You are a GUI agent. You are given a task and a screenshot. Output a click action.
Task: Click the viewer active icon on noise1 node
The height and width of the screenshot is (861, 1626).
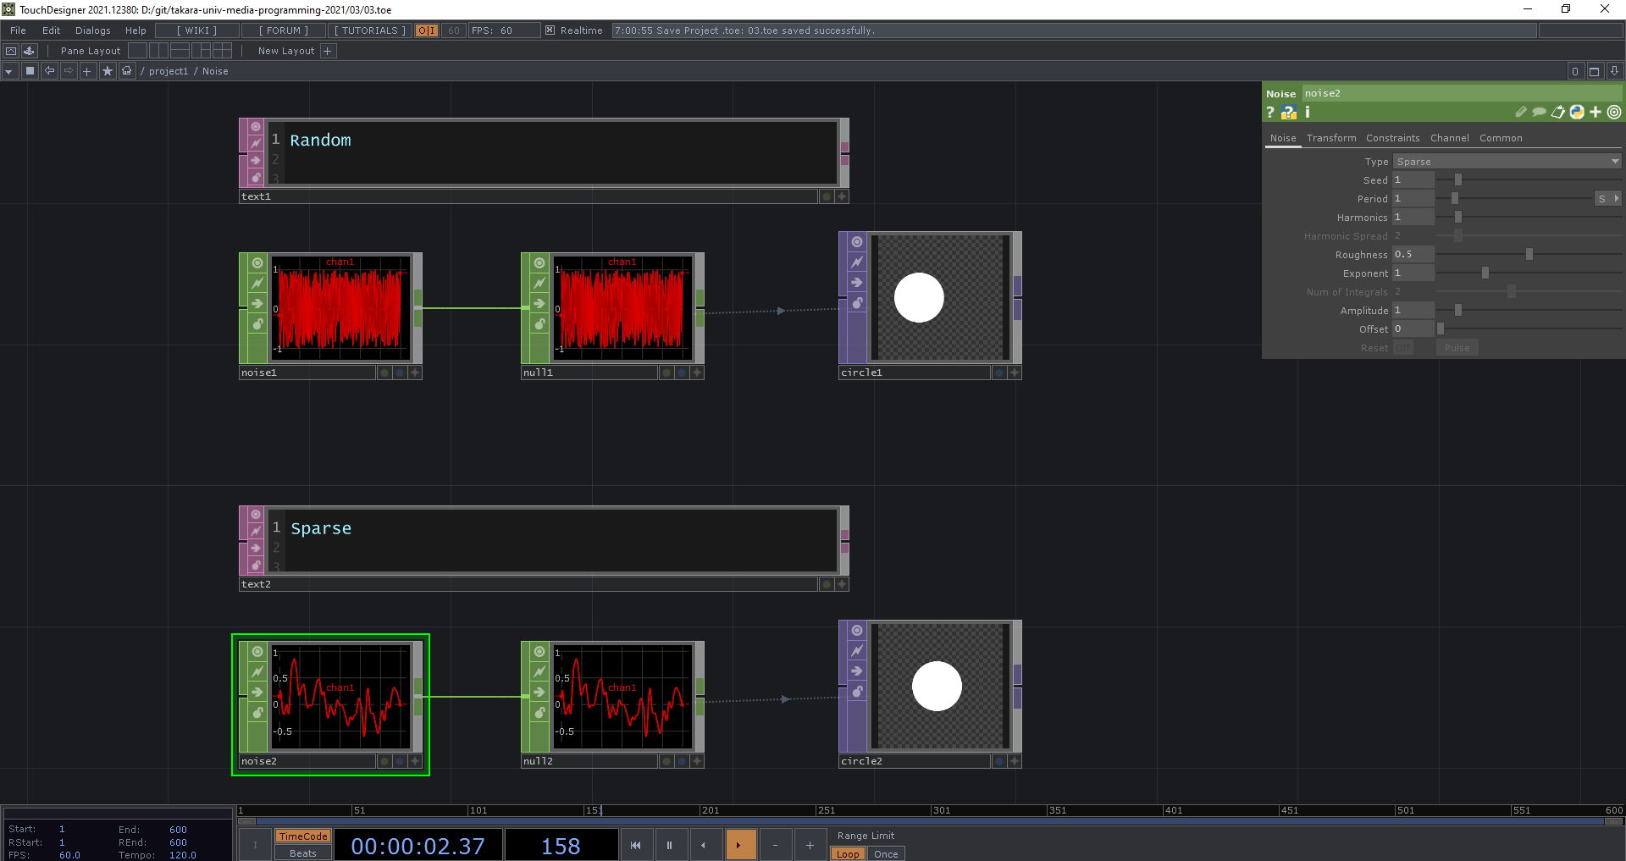415,373
